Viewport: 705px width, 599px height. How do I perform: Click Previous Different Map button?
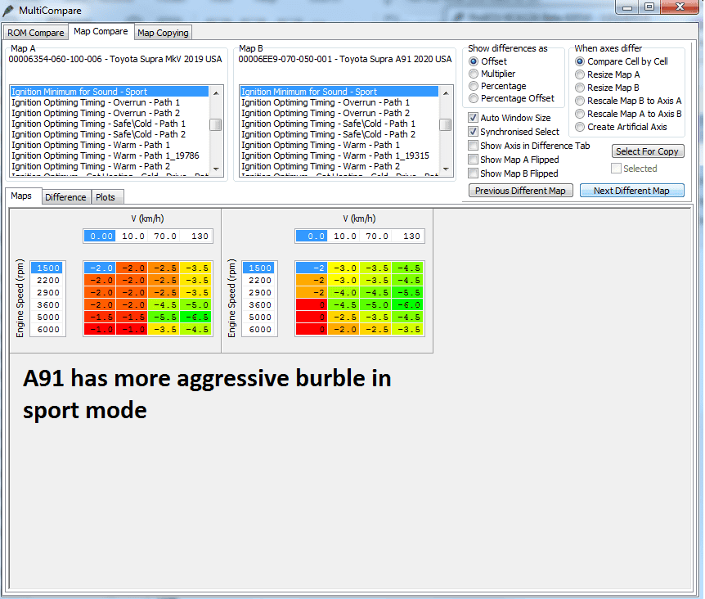click(x=520, y=191)
